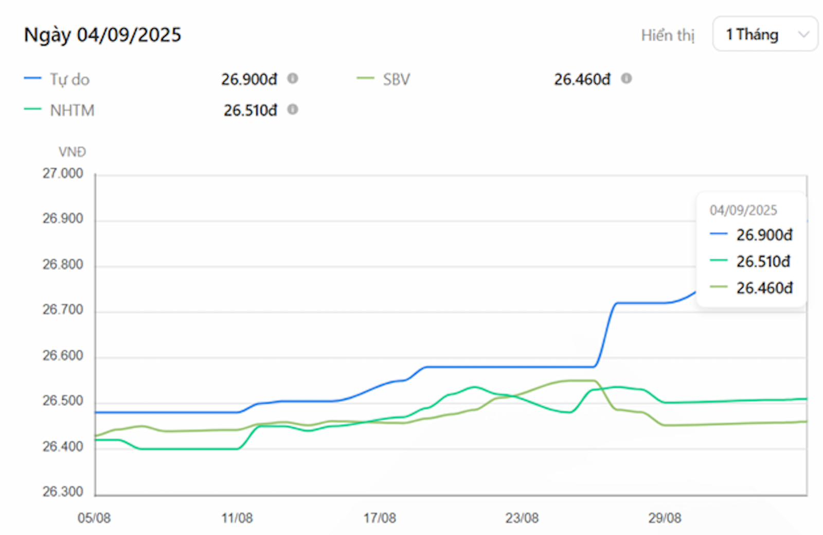Click the 11/08 date on the x-axis
Viewport: 823px width, 535px height.
click(237, 518)
